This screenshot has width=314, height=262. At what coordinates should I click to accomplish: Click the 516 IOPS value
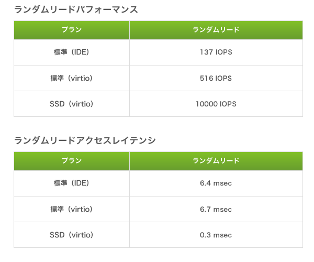tap(216, 78)
